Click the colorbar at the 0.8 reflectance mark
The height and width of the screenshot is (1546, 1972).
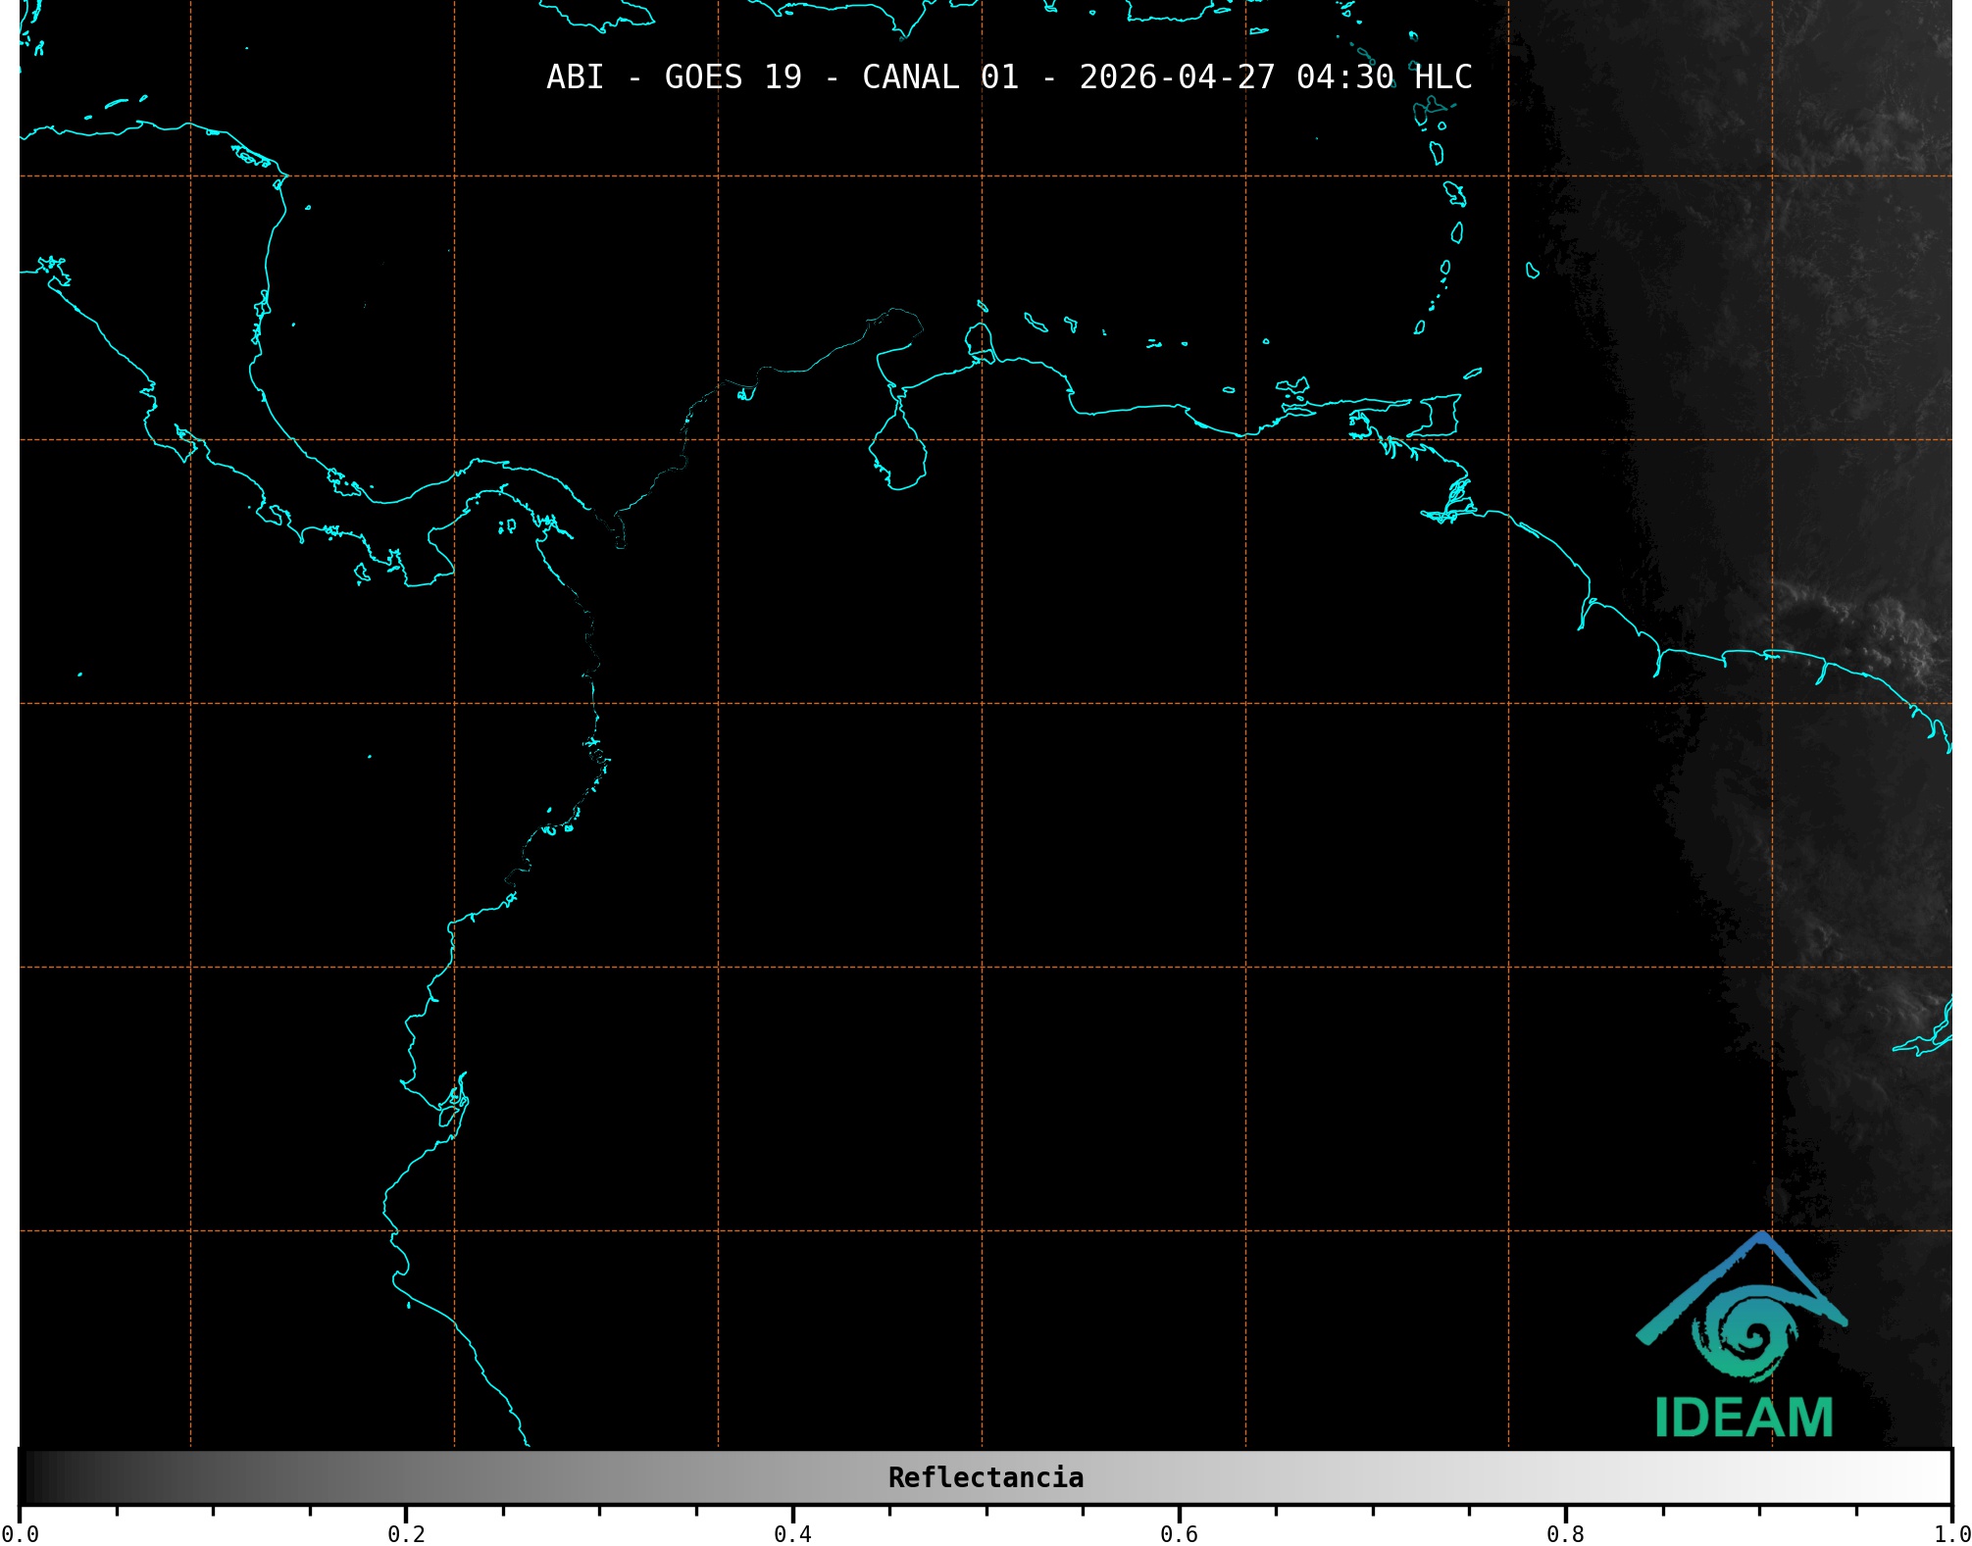click(1565, 1477)
